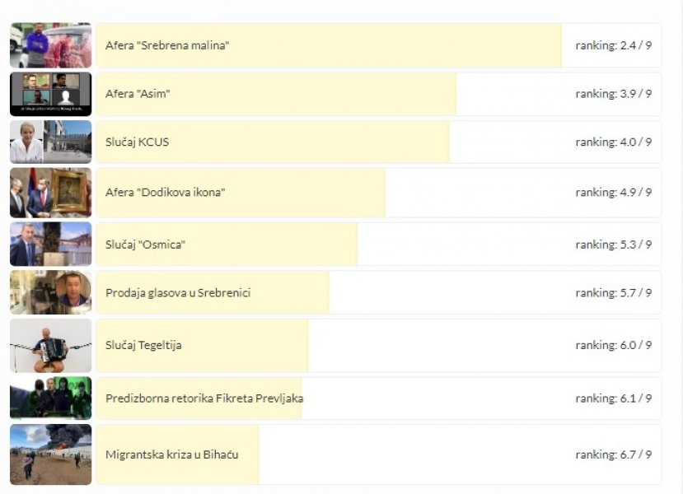Click the Slučaj Tegeltija label
683x494 pixels.
(x=143, y=345)
